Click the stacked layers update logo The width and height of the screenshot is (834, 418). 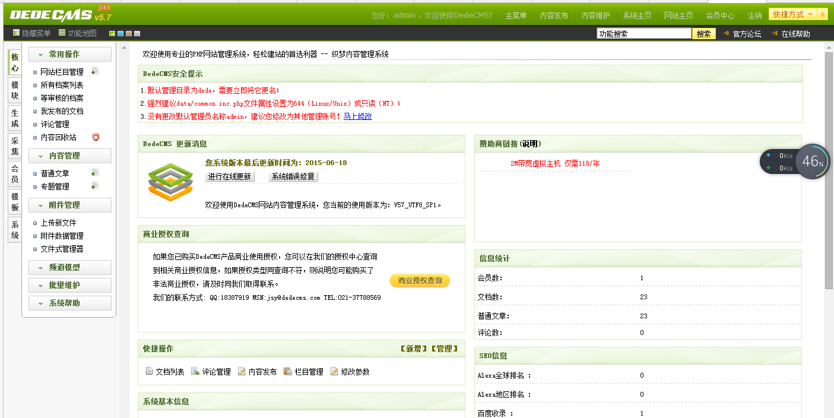171,183
